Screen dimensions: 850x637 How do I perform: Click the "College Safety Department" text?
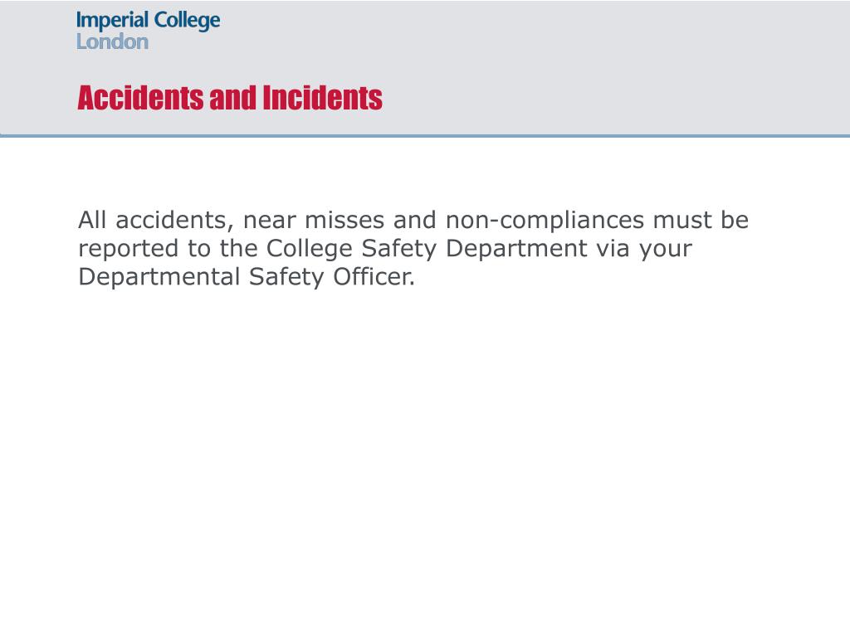click(x=427, y=249)
